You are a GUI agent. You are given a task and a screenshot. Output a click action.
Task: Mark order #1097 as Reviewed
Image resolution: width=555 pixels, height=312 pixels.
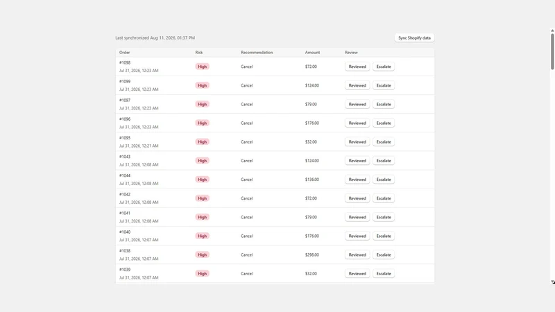[x=357, y=105]
